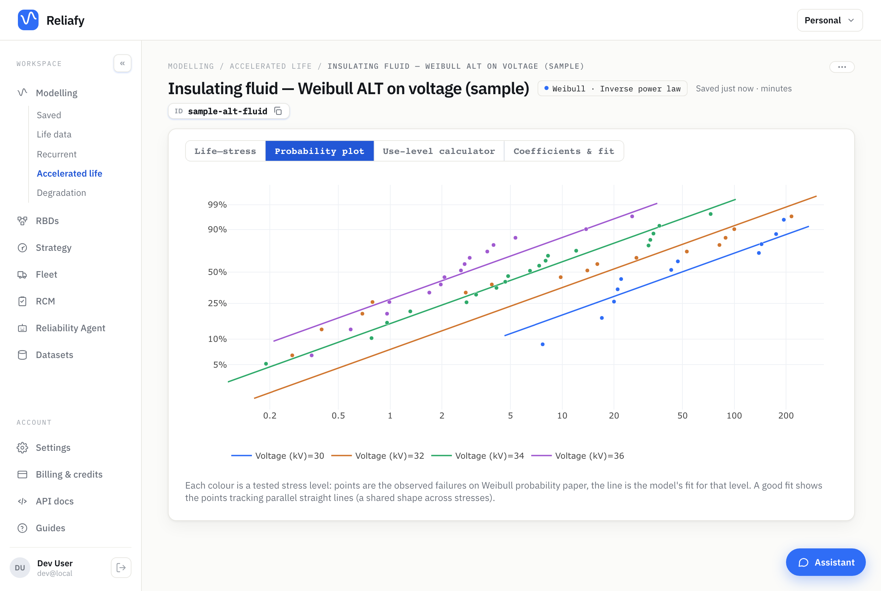
Task: Click the sign-out icon beside Dev User
Action: coord(121,567)
